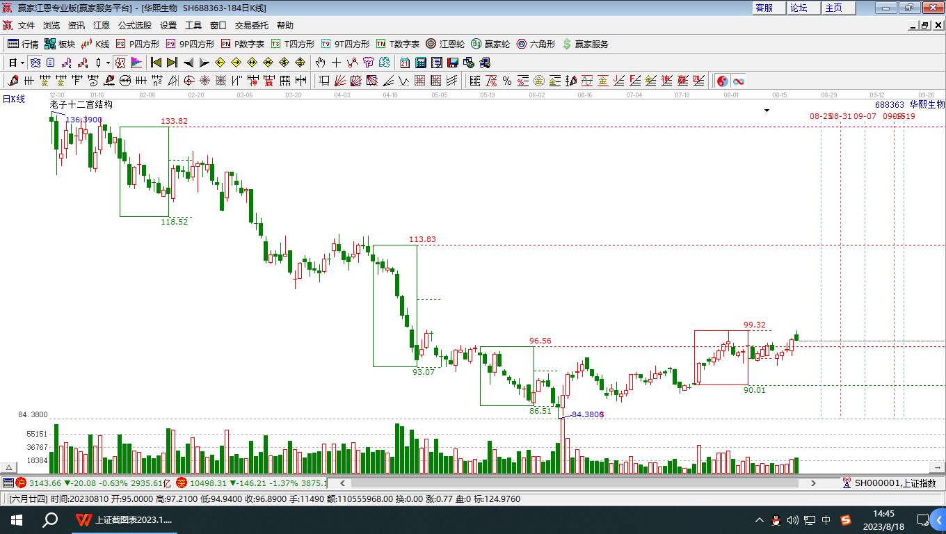This screenshot has width=946, height=534.
Task: Toggle the yin-yang ball icon
Action: click(723, 81)
